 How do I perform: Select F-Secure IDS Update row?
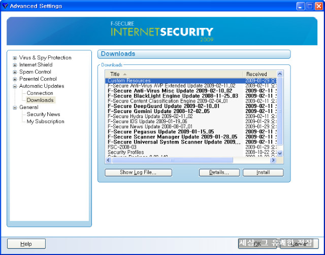pyautogui.click(x=191, y=122)
